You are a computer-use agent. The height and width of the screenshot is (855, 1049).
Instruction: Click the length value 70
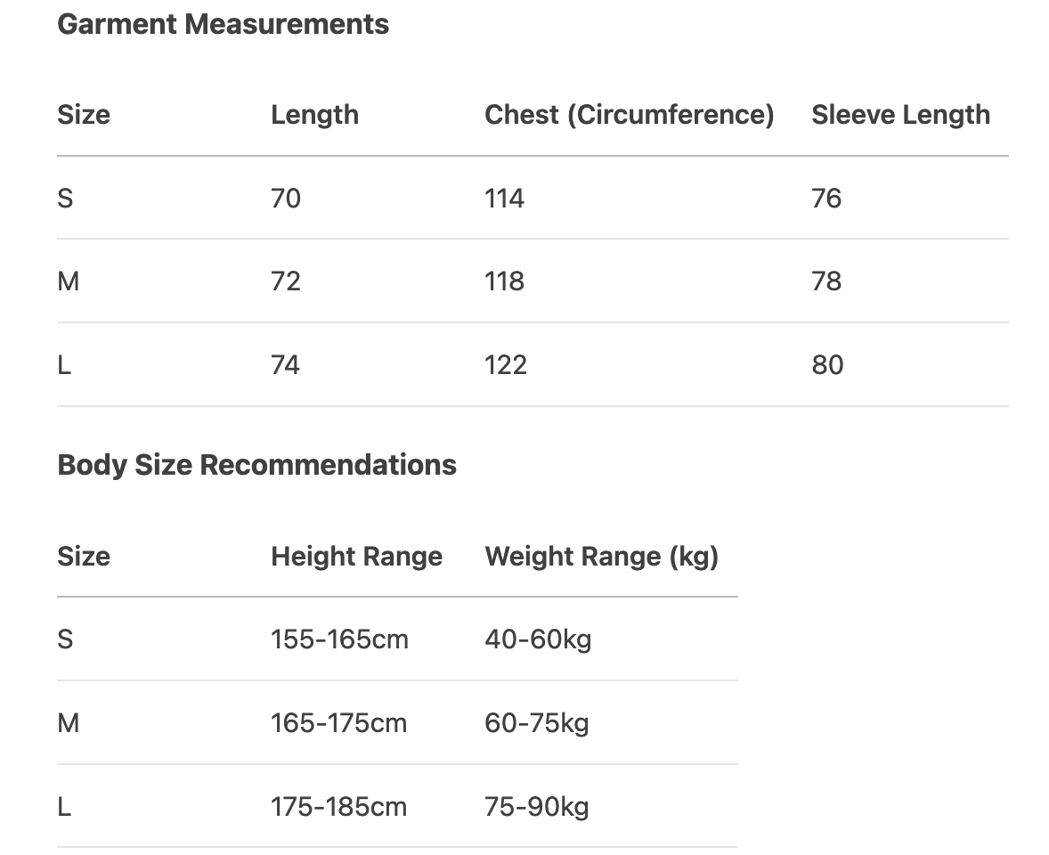(x=286, y=198)
